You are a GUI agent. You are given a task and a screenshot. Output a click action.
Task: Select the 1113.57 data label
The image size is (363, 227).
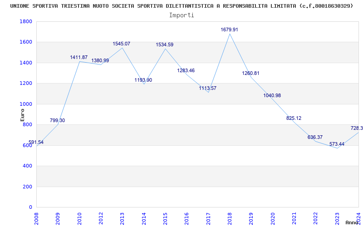coord(208,88)
